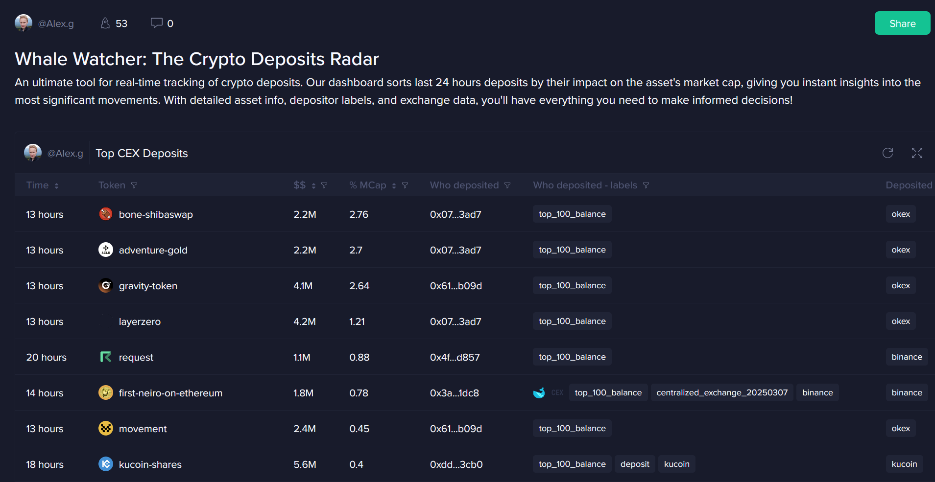Sort by the $$ column arrows
Screen dimensions: 935x482
313,185
